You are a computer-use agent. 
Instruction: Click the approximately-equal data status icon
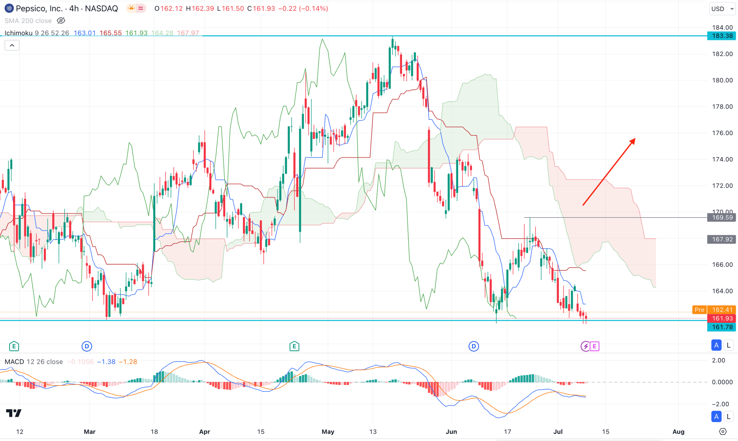[x=141, y=8]
